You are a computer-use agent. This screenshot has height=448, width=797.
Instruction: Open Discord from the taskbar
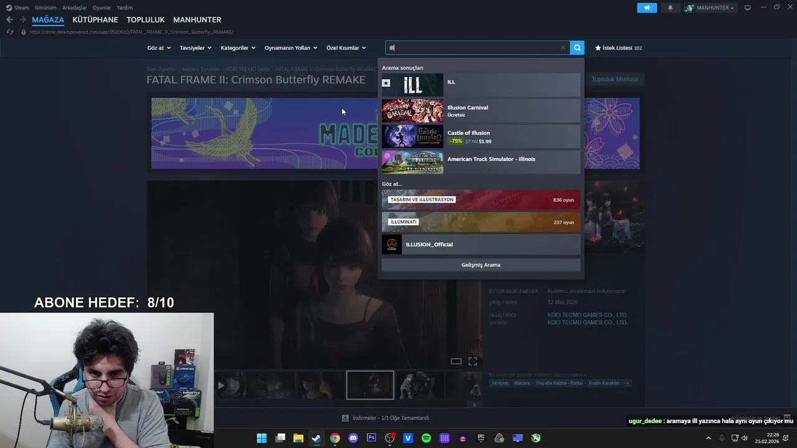pos(353,438)
